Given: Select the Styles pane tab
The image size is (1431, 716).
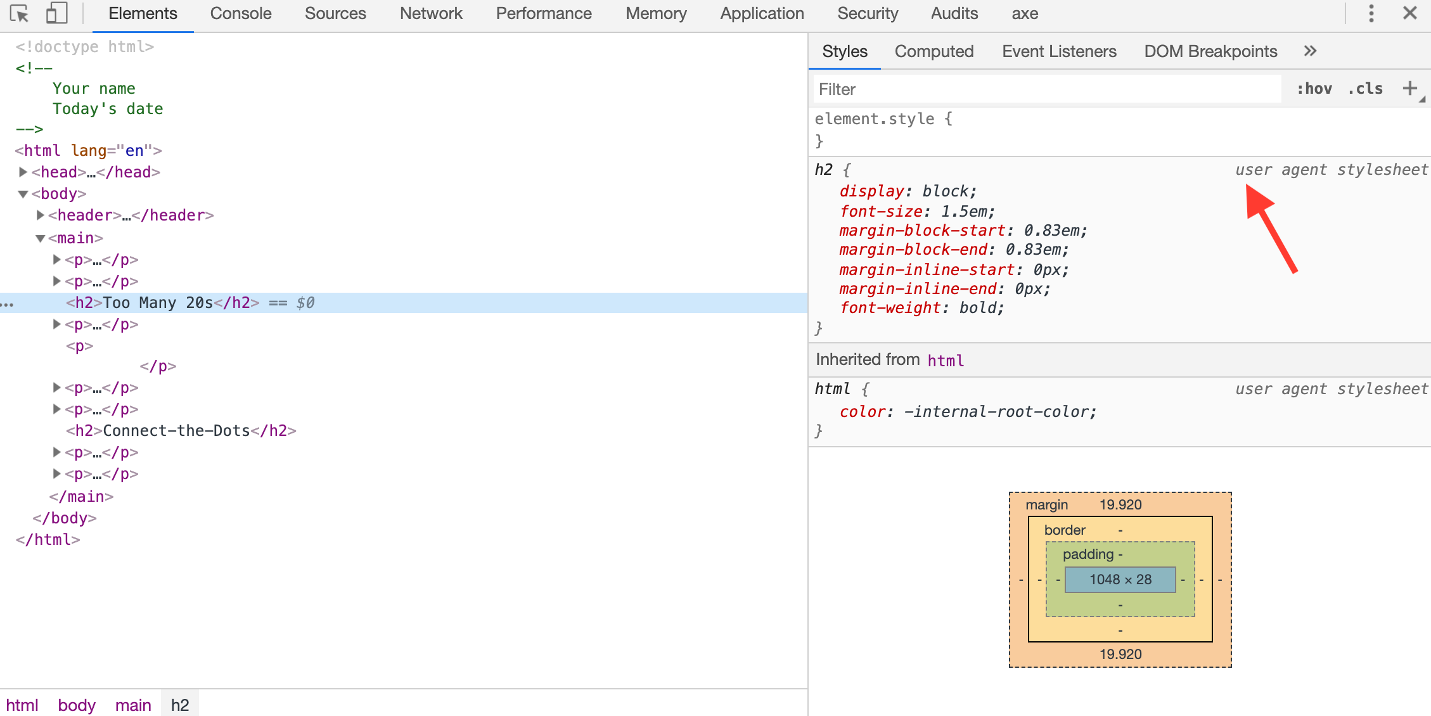Looking at the screenshot, I should pyautogui.click(x=845, y=51).
